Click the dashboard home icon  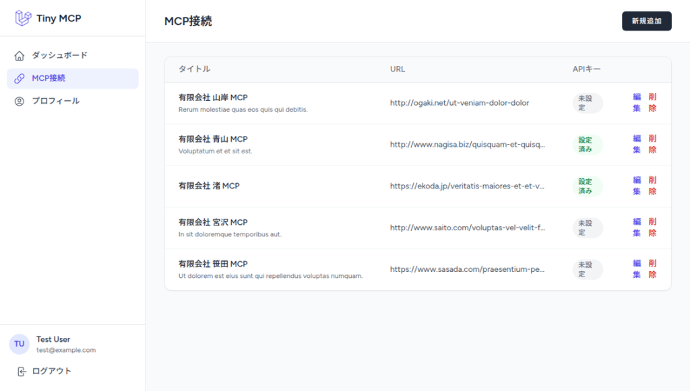click(x=20, y=55)
